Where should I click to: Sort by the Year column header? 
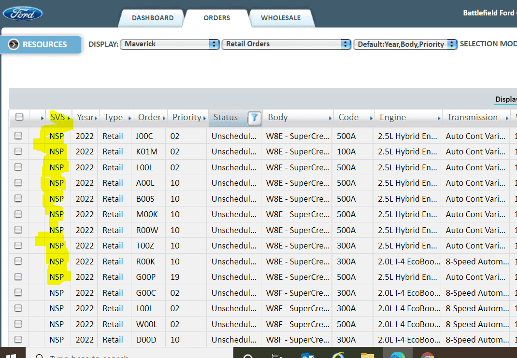86,118
